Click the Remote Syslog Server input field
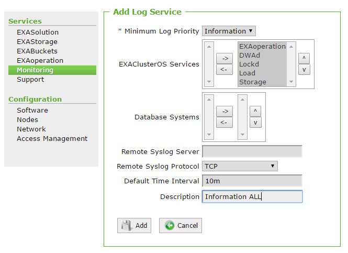The height and width of the screenshot is (253, 348). click(x=252, y=152)
